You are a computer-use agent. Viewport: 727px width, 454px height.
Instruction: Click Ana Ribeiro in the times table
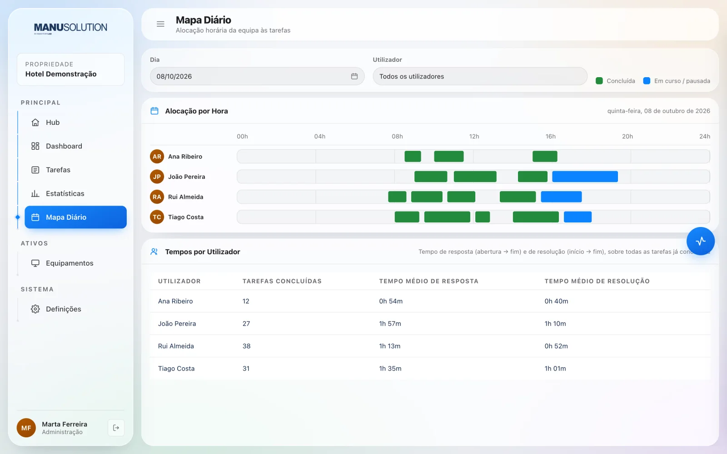click(x=175, y=301)
